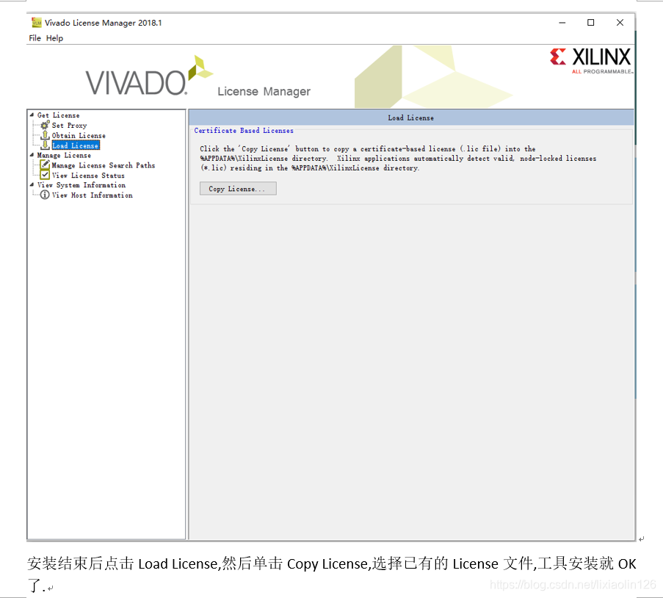663x598 pixels.
Task: Click the Obtain License download icon
Action: (x=45, y=135)
